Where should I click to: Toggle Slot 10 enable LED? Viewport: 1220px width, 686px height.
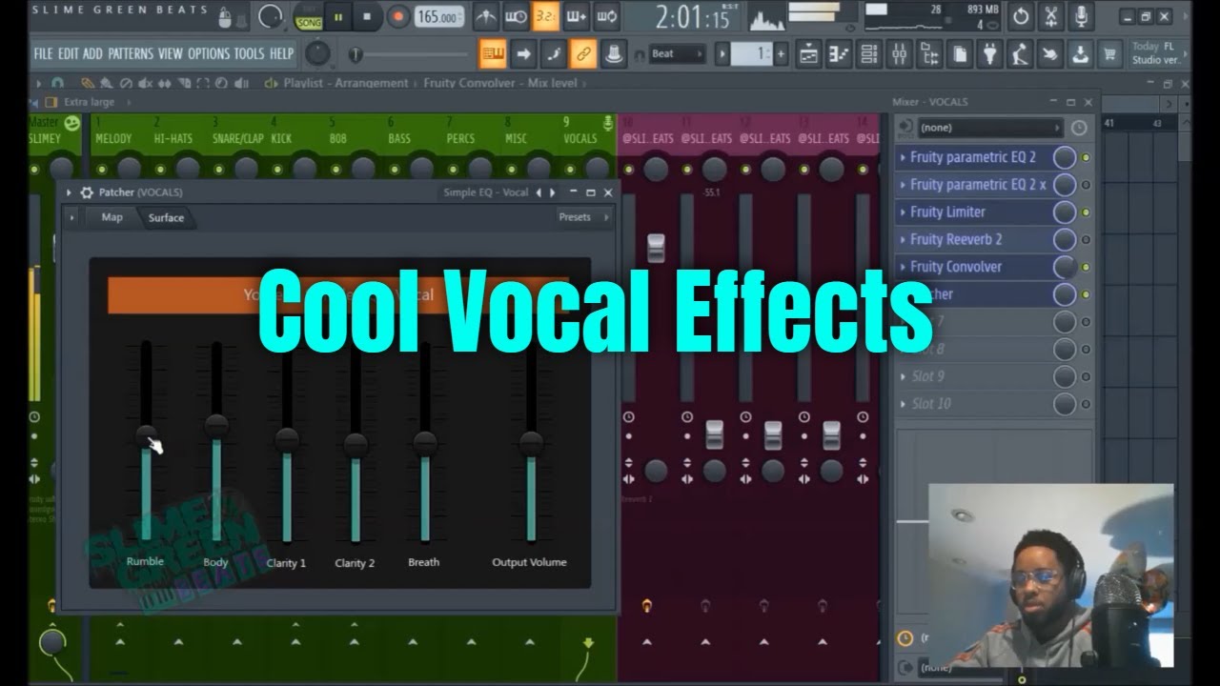tap(1086, 405)
